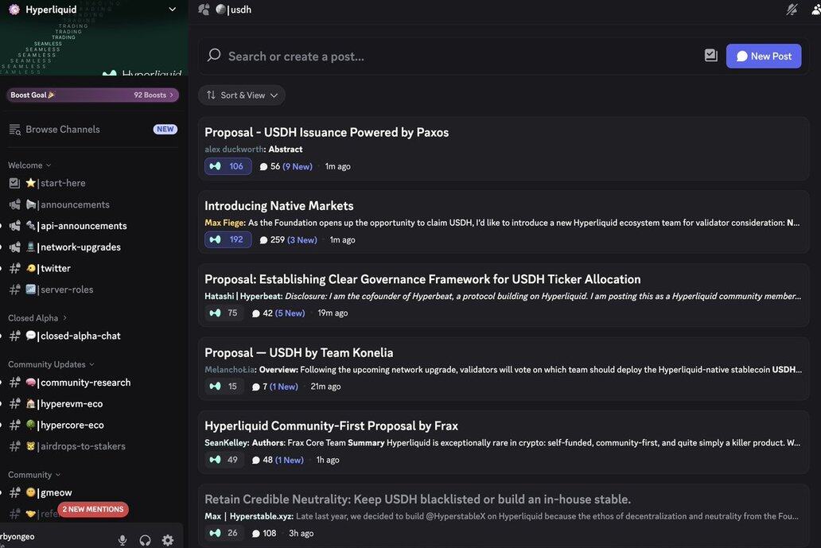Toggle the microphone mute button

point(123,540)
